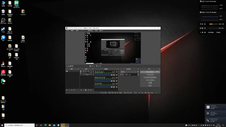Viewport: 226px width, 127px height.
Task: Show hidden system tray icons chevron
Action: (x=199, y=125)
